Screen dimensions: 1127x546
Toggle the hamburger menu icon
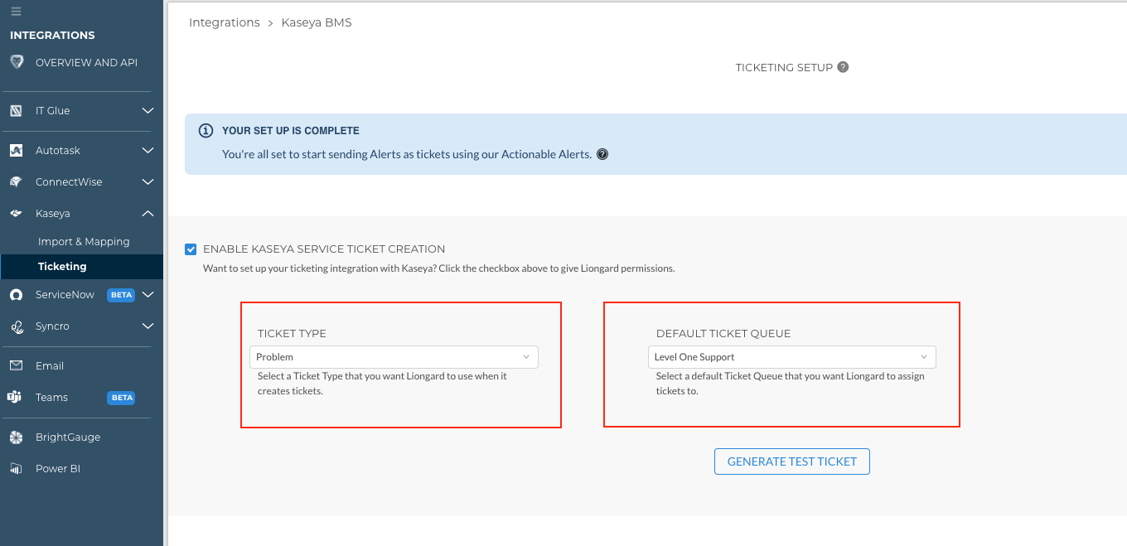point(17,12)
